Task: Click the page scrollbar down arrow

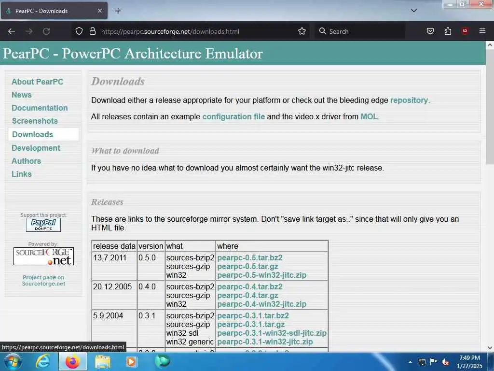Action: [490, 348]
